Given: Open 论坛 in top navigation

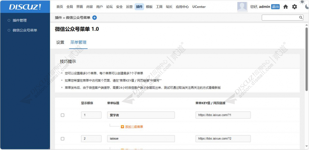Looking at the screenshot, I should 109,7.
